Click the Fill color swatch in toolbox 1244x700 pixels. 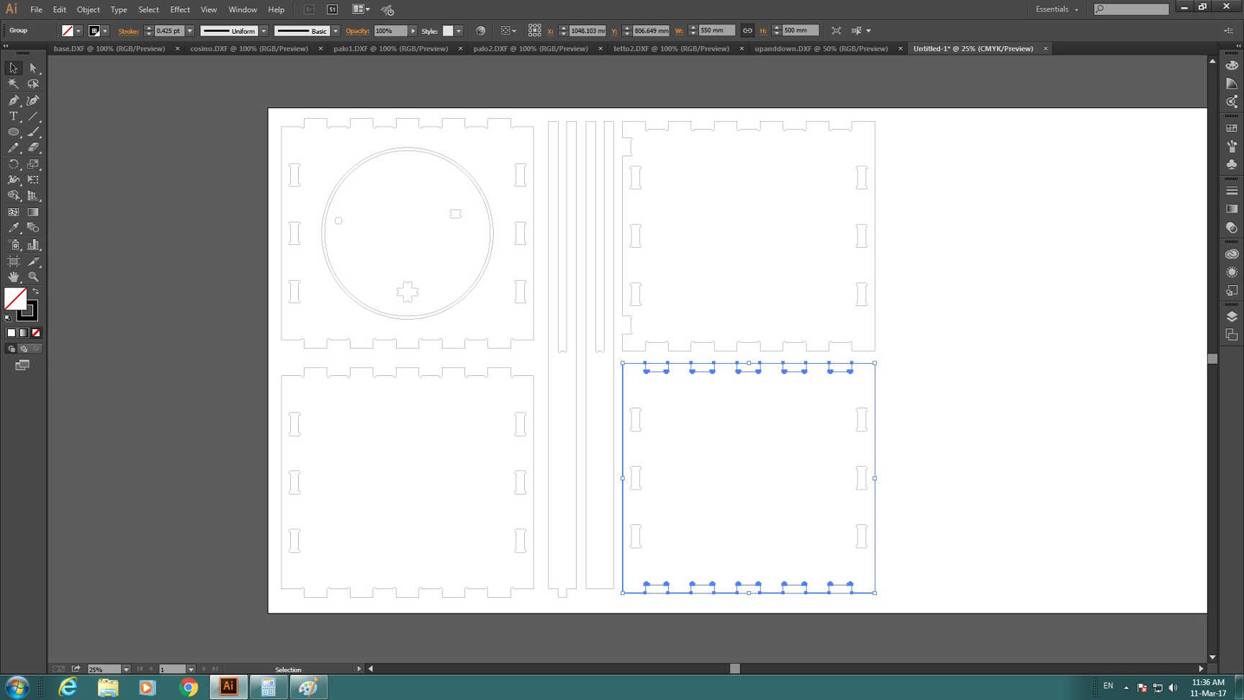(x=15, y=298)
